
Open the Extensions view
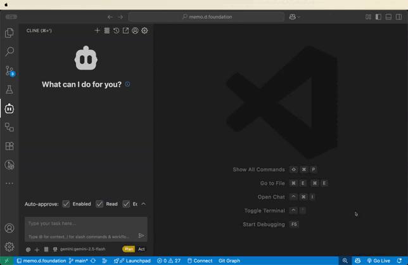pos(10,146)
